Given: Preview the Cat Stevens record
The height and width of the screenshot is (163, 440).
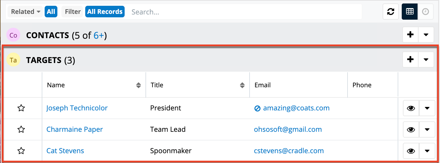Looking at the screenshot, I should [411, 151].
